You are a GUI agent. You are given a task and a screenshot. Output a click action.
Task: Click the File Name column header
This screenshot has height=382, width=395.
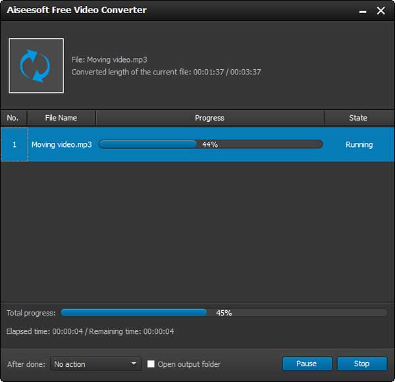61,118
